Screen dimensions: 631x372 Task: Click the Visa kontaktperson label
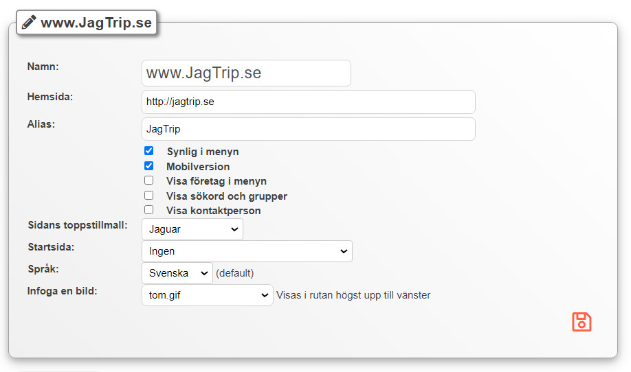coord(214,211)
